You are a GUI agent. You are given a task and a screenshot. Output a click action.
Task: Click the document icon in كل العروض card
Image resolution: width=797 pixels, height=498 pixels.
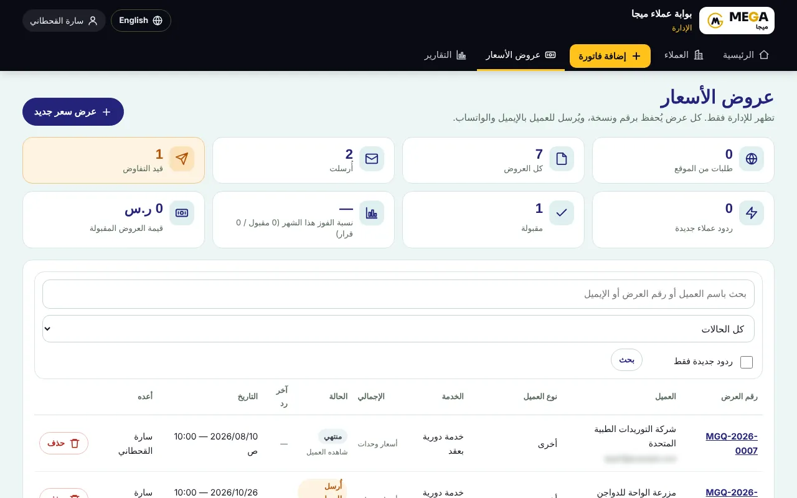point(562,159)
